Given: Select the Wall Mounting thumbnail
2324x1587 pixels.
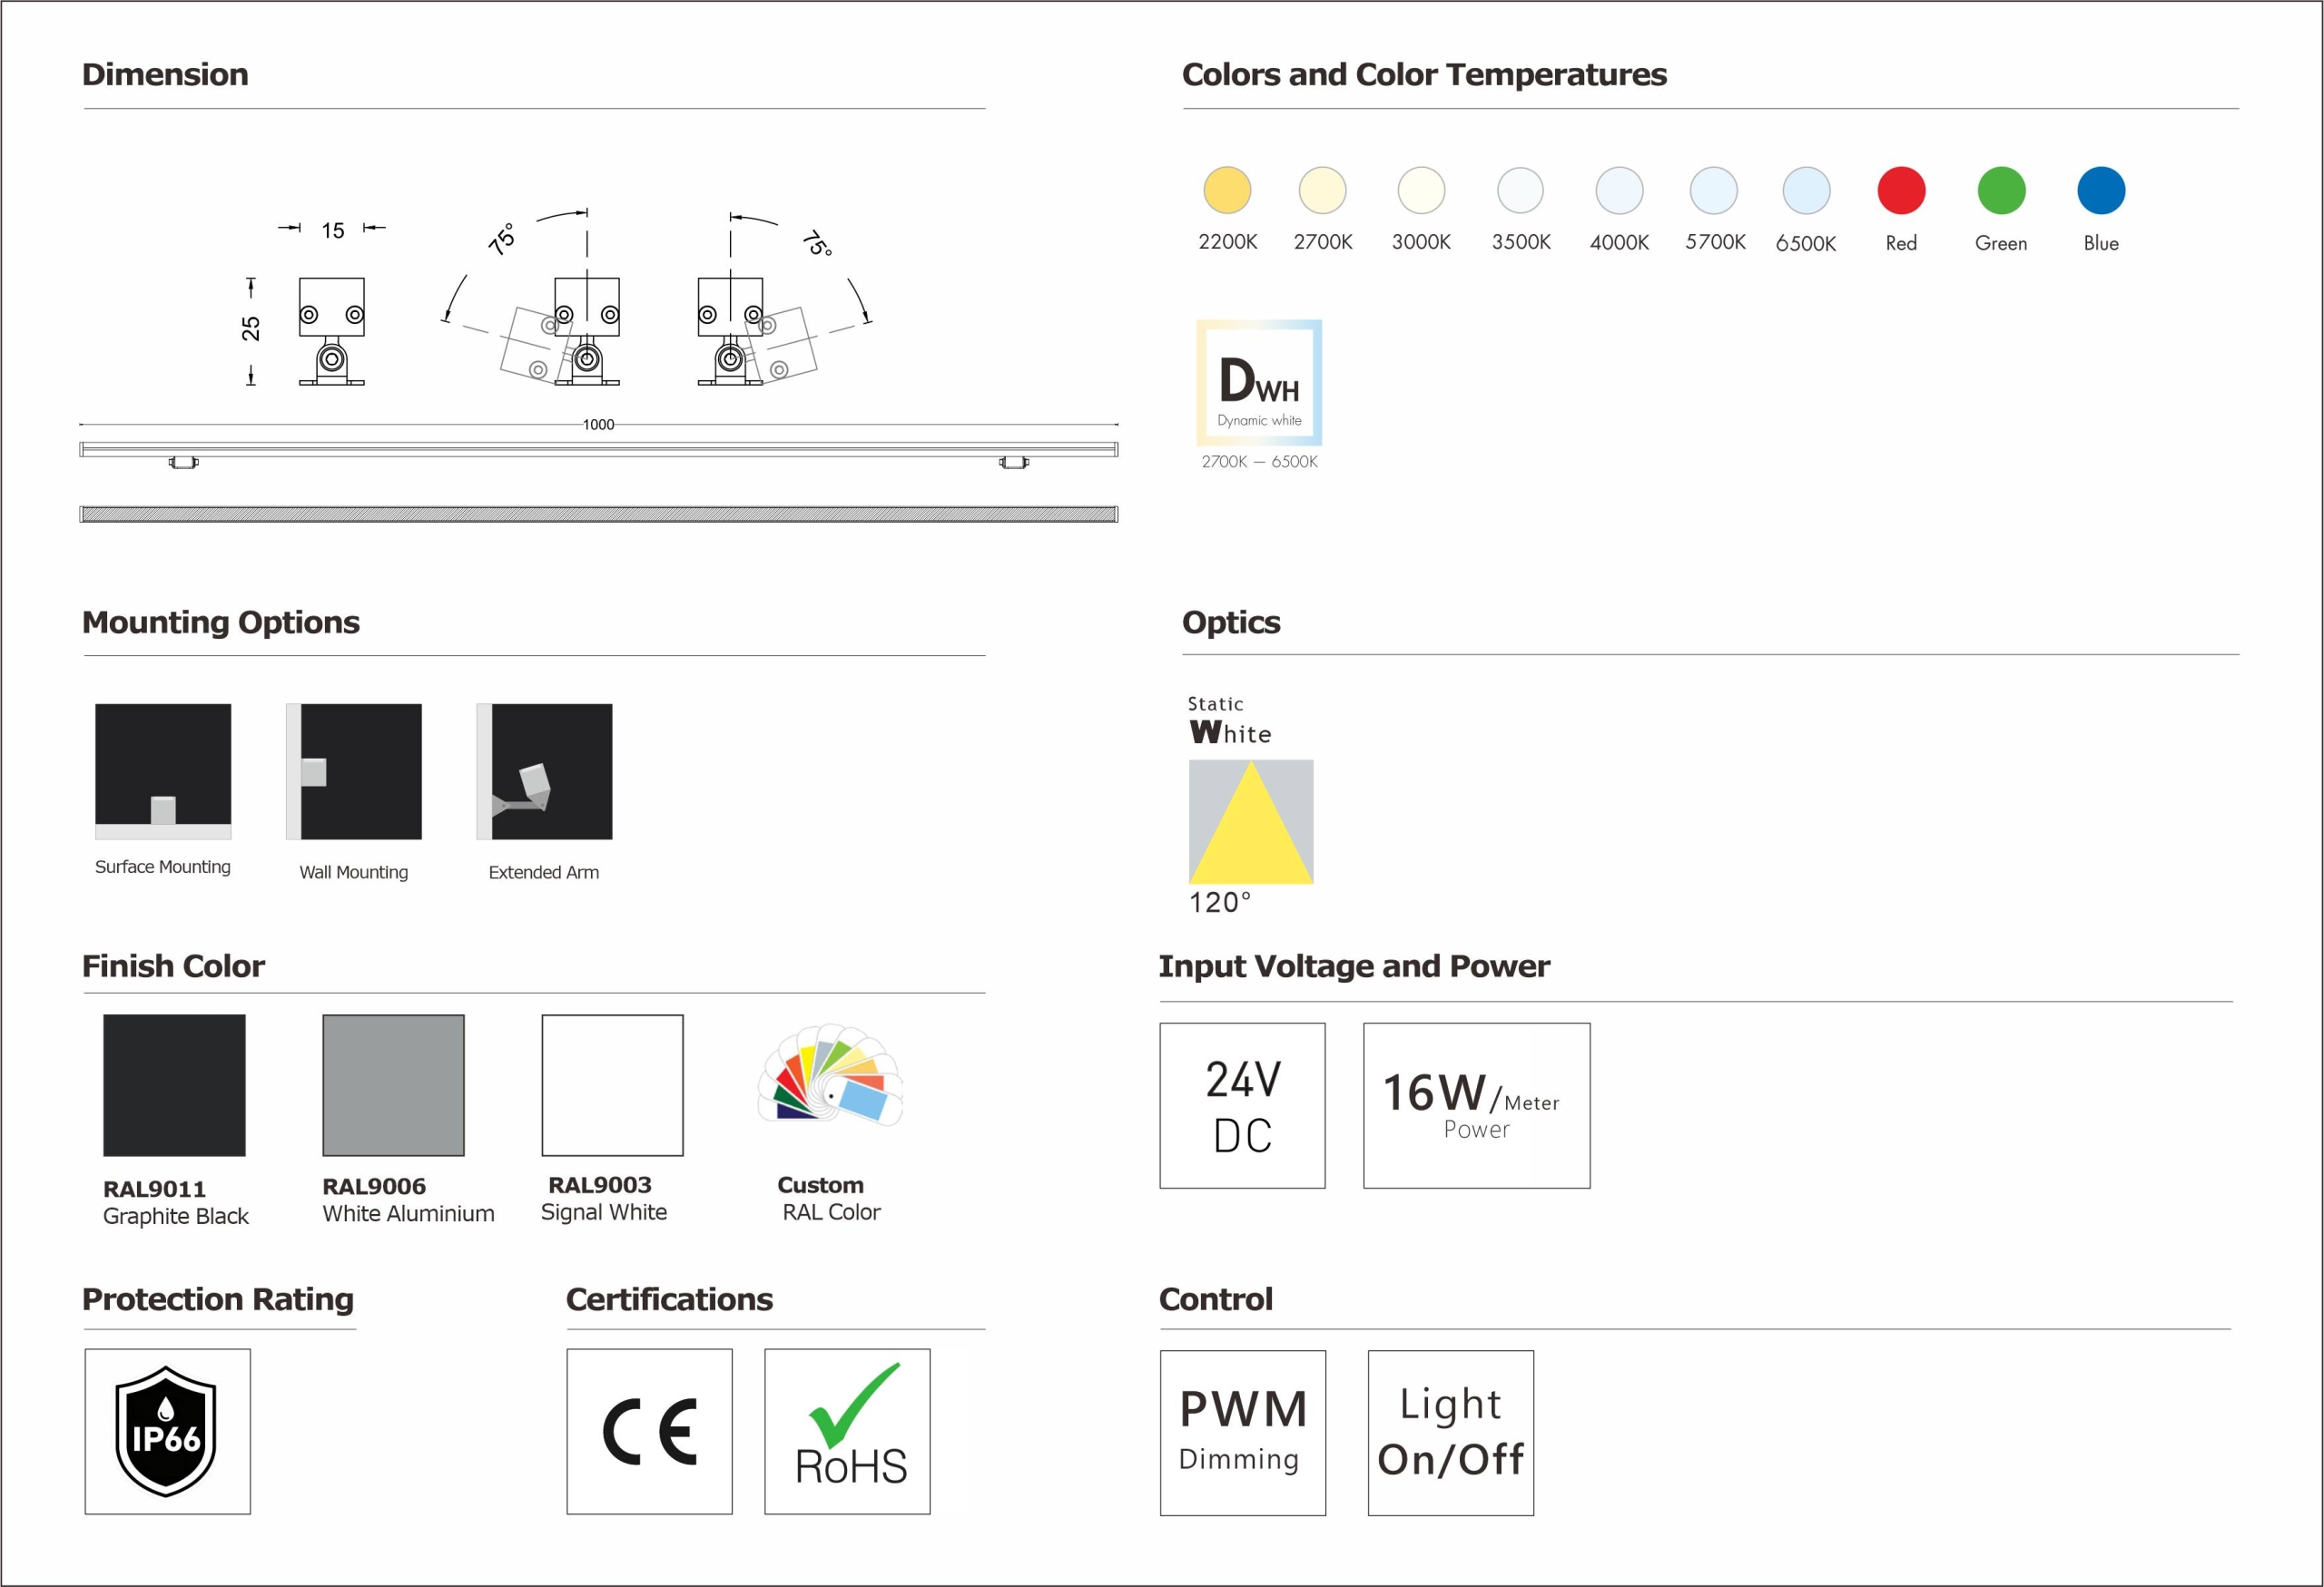Looking at the screenshot, I should pyautogui.click(x=354, y=771).
